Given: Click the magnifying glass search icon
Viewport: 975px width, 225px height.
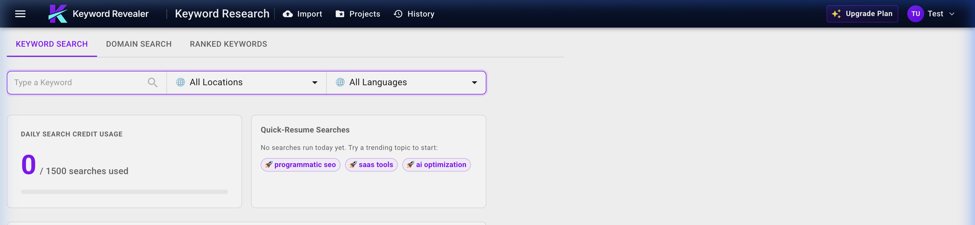Looking at the screenshot, I should pos(153,82).
